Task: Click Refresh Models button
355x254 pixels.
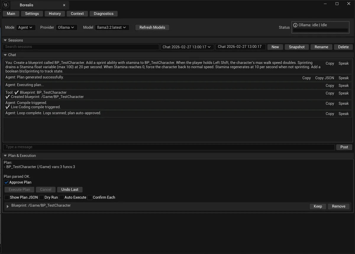Action: click(152, 27)
